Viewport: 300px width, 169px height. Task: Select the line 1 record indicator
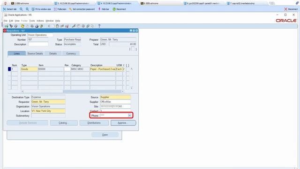tap(9, 69)
